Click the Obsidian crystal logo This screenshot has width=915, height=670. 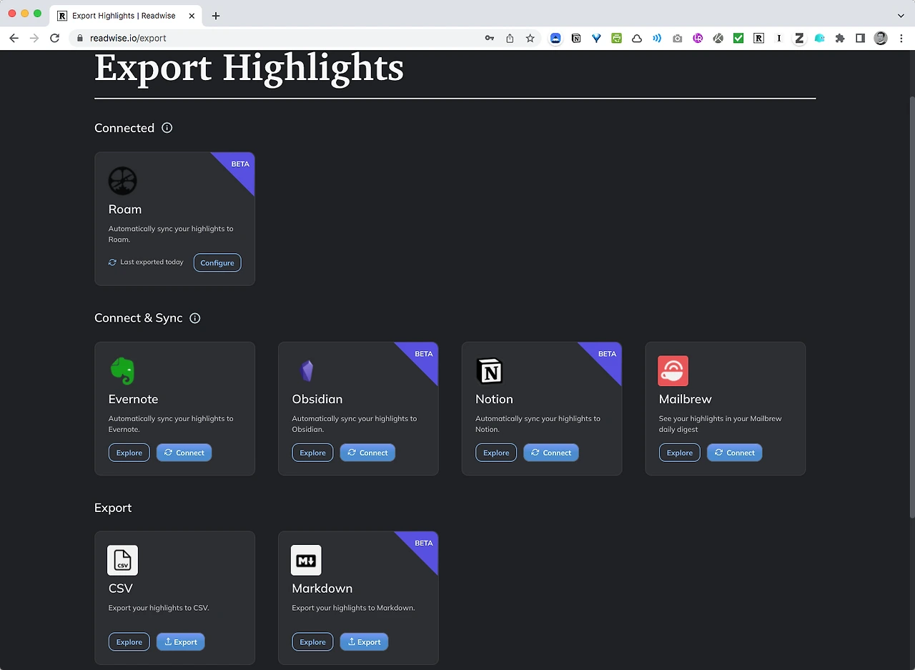307,371
